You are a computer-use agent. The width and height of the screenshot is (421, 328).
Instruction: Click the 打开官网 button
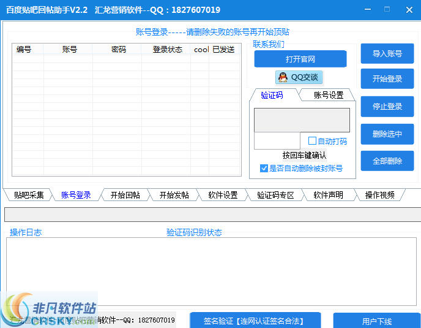(x=300, y=59)
